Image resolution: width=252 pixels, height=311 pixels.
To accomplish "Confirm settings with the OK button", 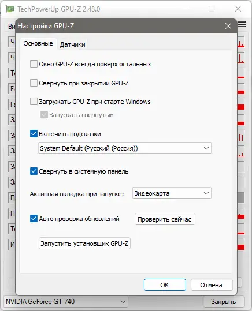I will [x=165, y=285].
